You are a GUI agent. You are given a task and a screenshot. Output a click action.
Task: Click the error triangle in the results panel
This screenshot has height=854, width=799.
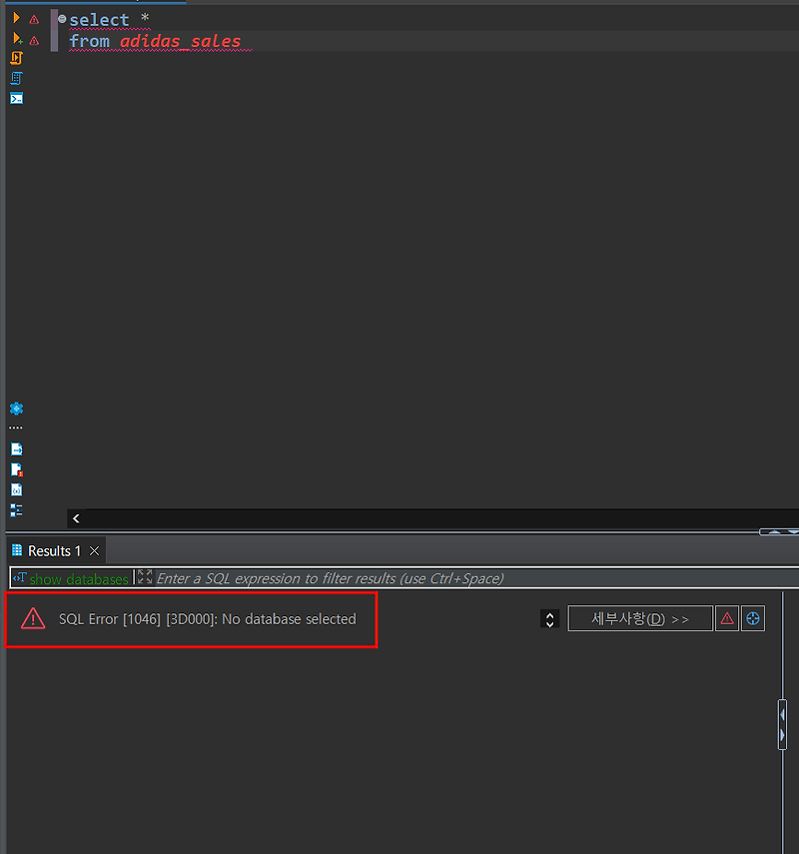[33, 618]
